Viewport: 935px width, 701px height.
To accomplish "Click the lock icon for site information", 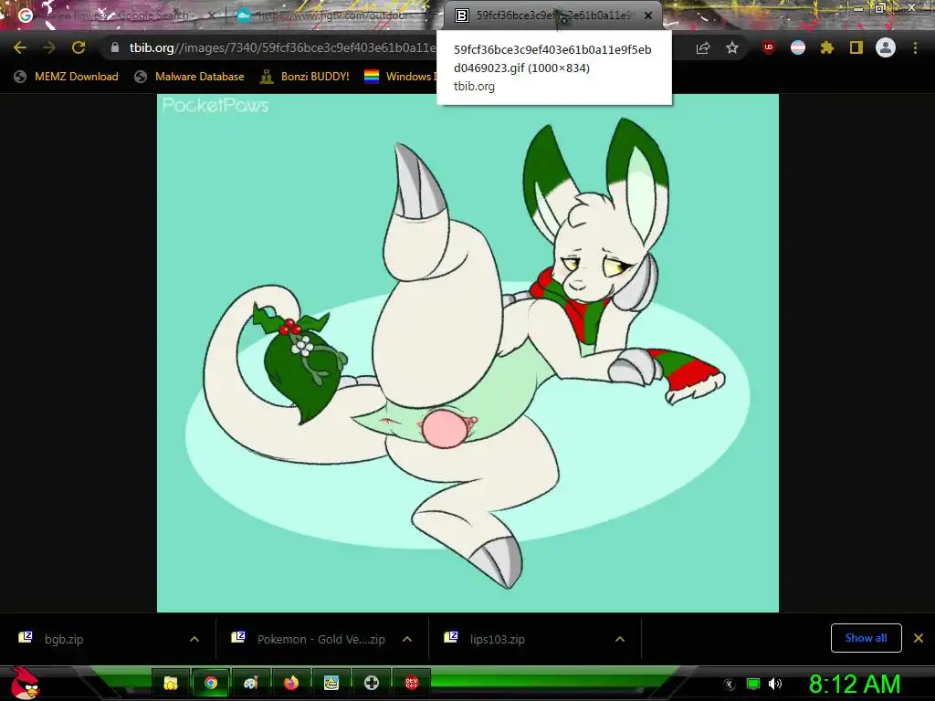I will click(114, 47).
